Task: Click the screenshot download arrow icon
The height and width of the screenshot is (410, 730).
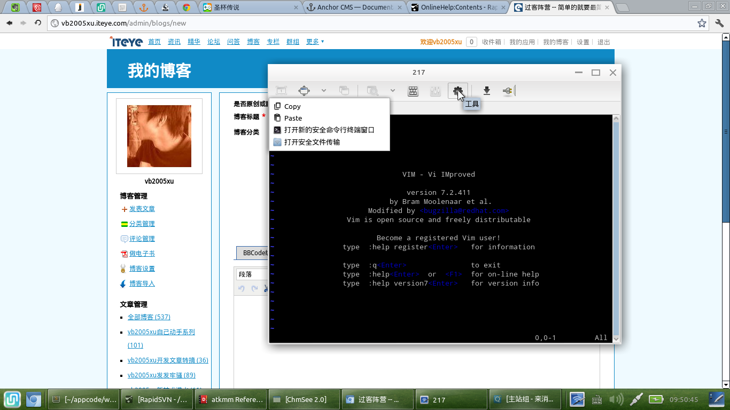Action: pos(486,91)
